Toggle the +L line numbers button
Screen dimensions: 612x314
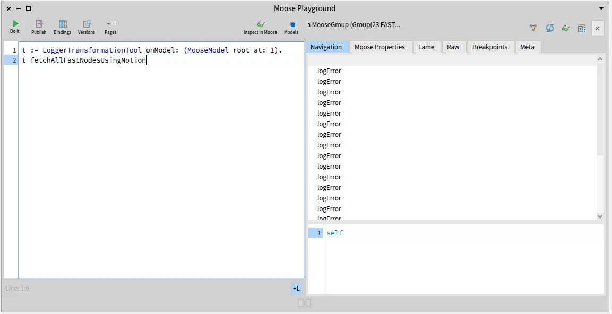tap(296, 288)
